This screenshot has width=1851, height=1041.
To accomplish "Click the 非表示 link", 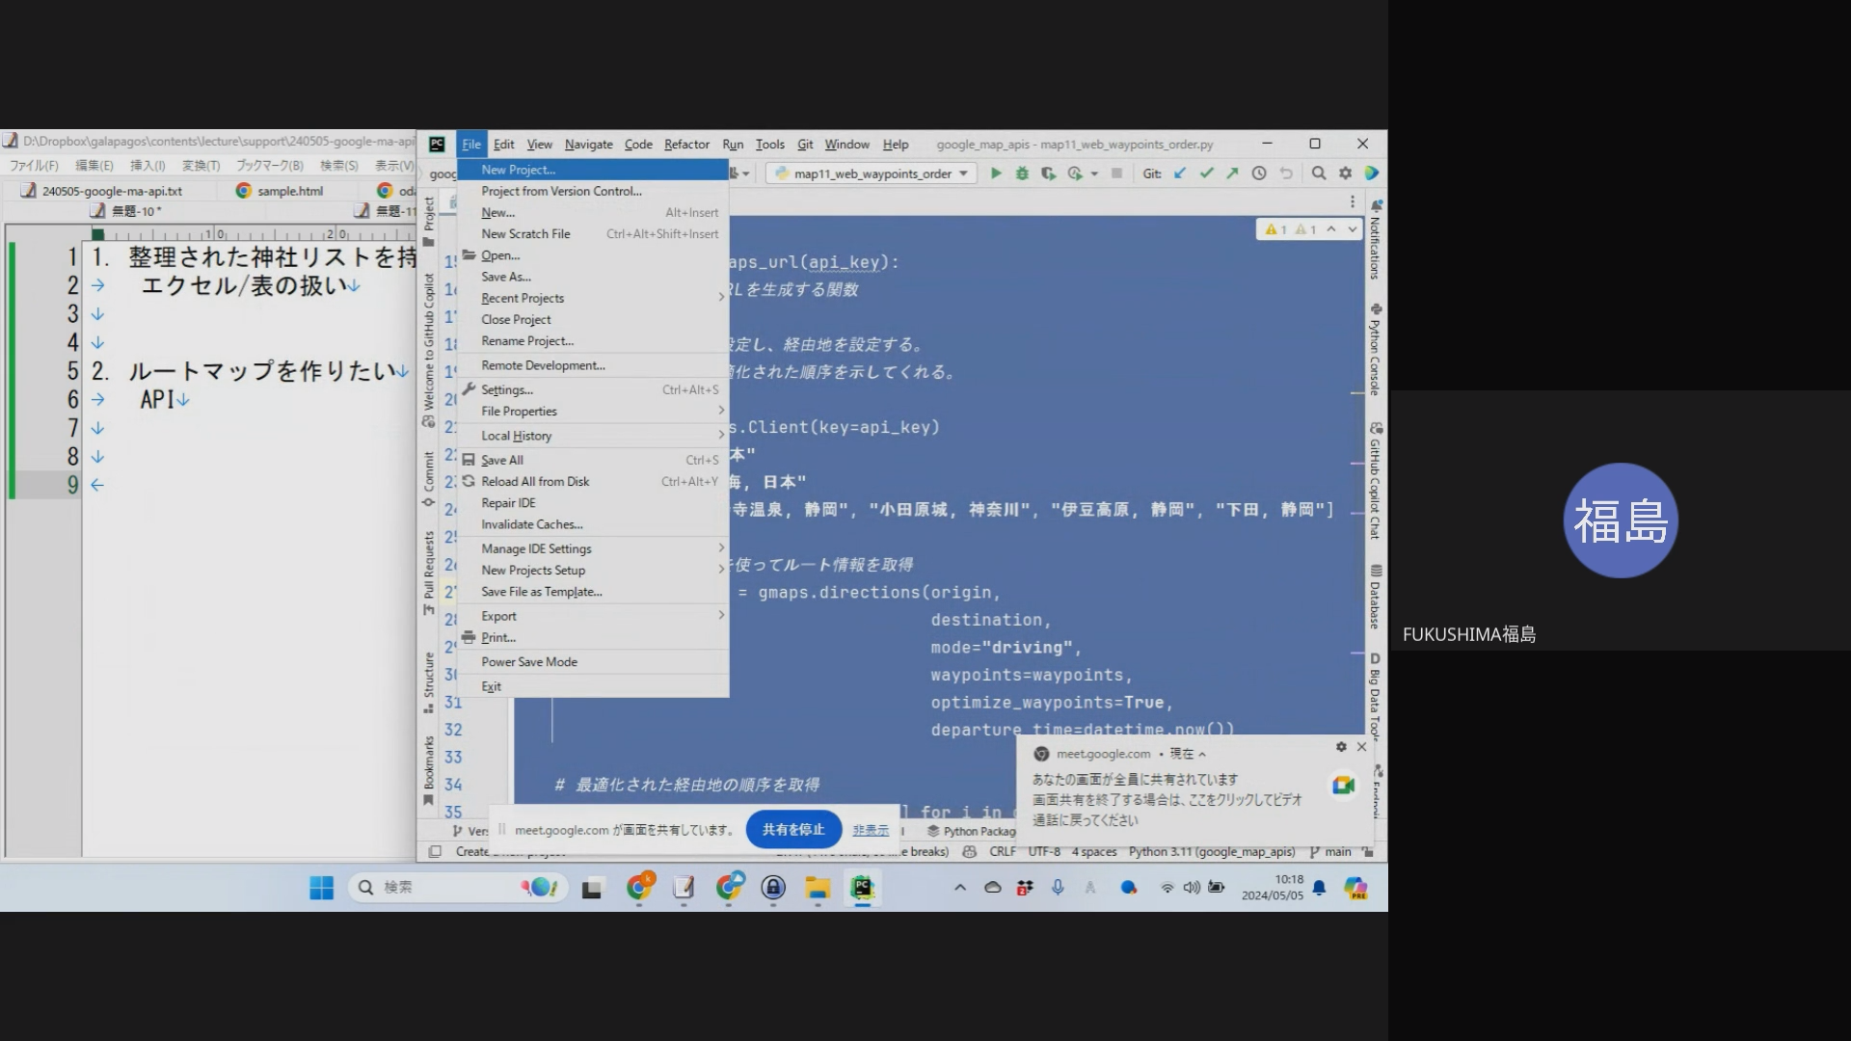I will [x=871, y=830].
